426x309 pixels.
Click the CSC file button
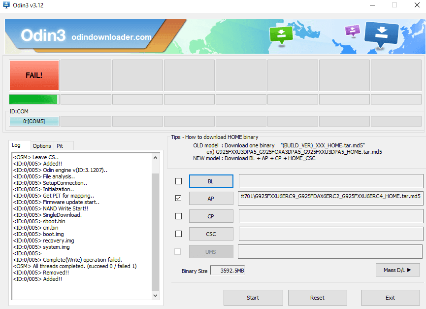tap(211, 234)
